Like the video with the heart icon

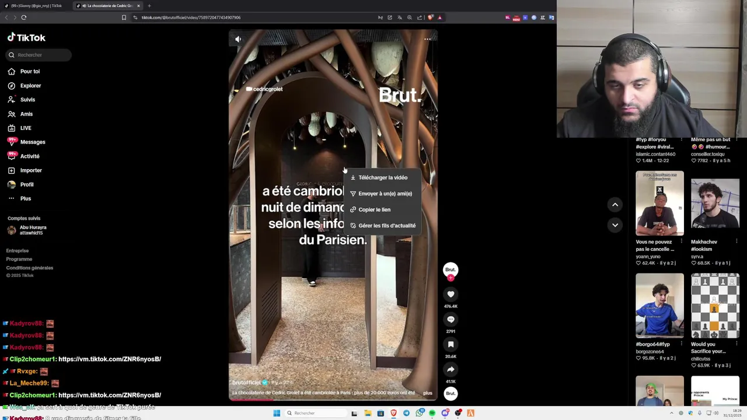(451, 295)
